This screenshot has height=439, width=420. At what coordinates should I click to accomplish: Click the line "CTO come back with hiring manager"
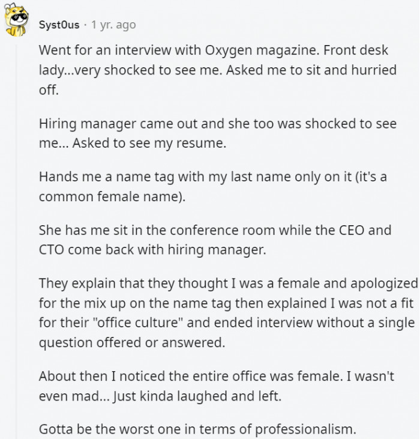click(151, 251)
